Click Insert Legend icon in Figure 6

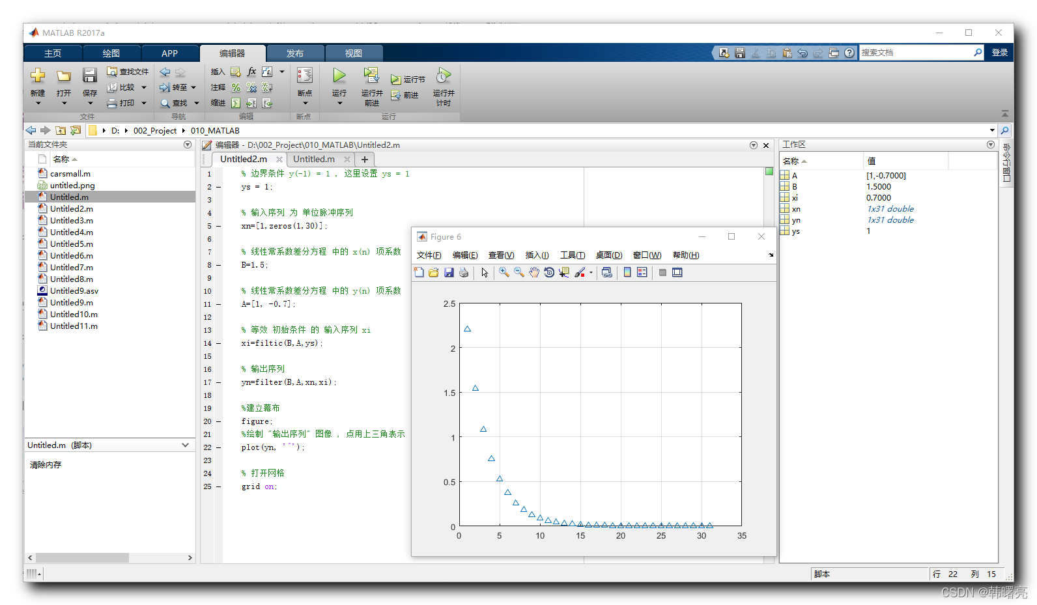tap(642, 273)
